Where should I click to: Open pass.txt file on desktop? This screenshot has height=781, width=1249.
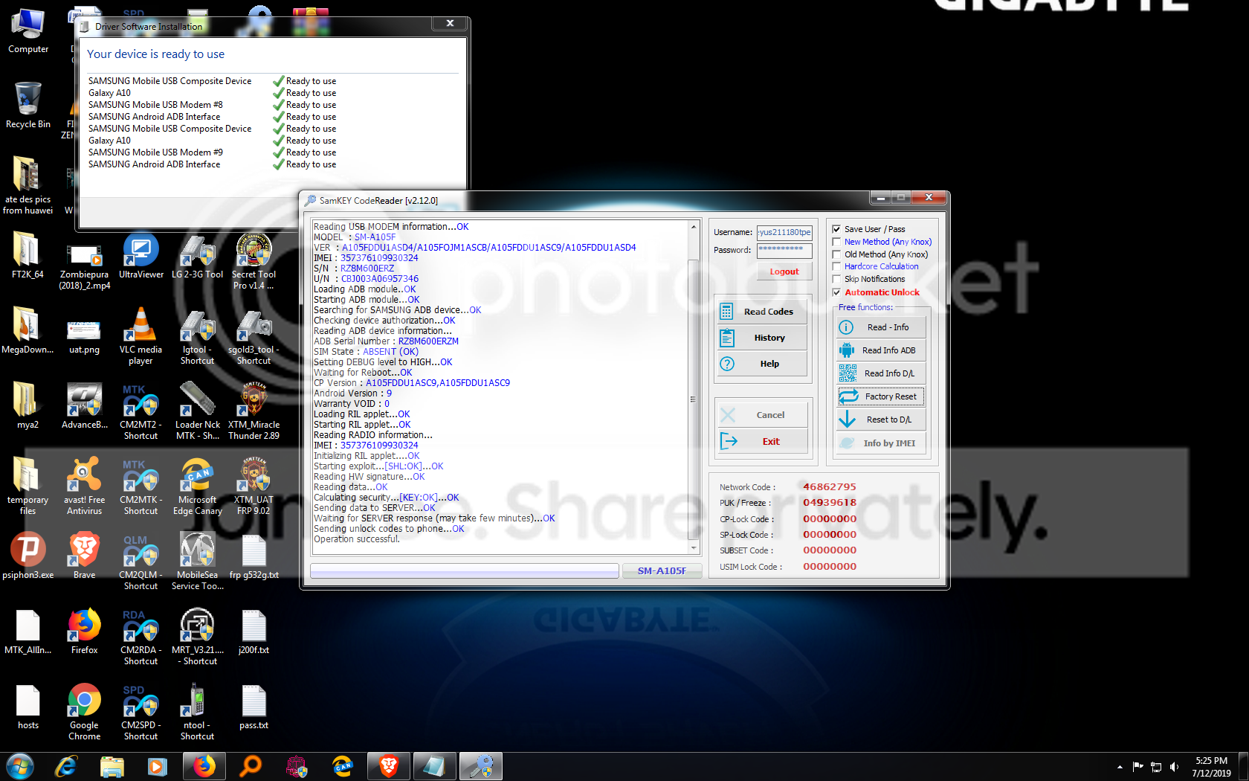(254, 707)
